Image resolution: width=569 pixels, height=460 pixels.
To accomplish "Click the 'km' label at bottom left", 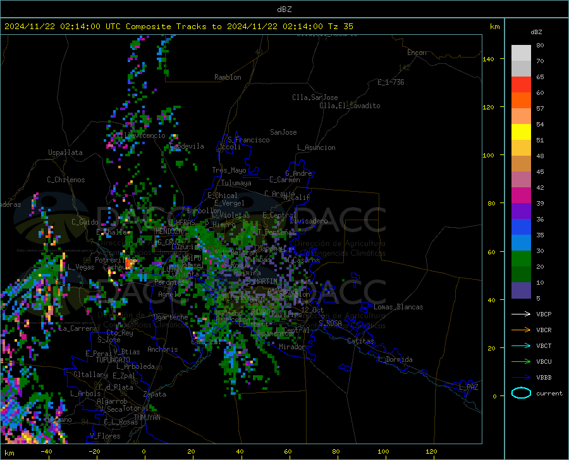I will [9, 453].
